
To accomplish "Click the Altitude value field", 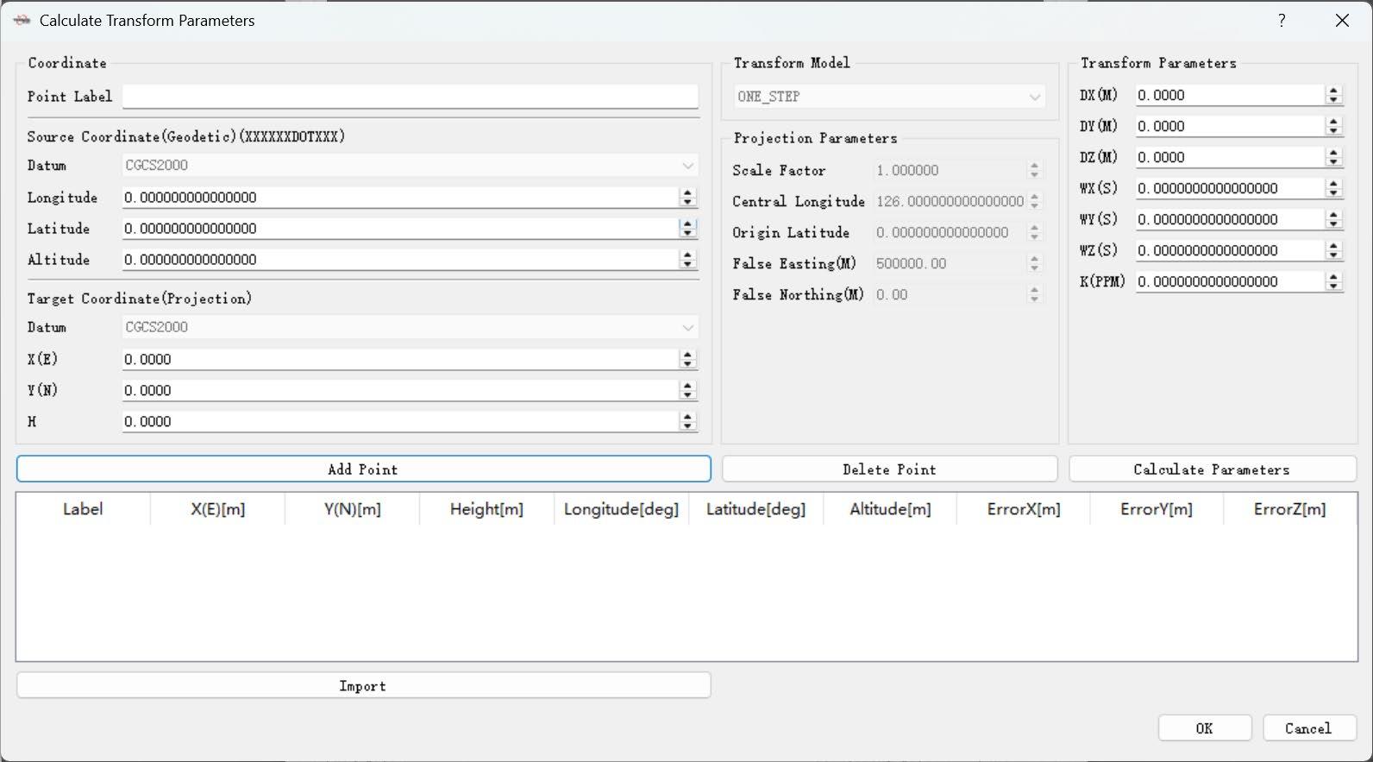I will 400,260.
